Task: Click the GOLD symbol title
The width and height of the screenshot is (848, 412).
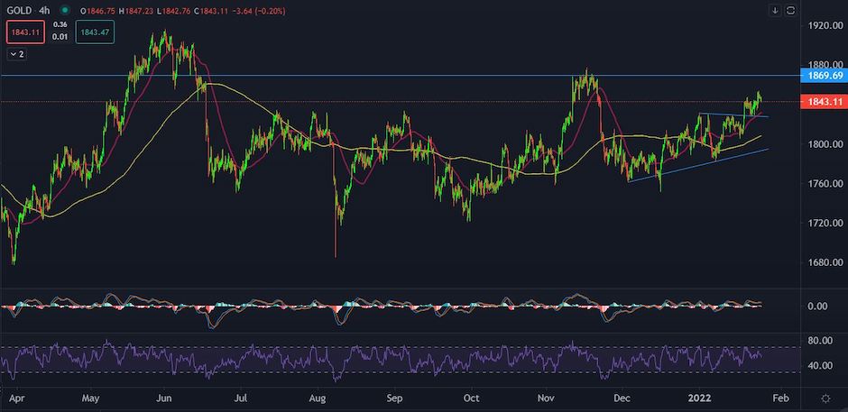Action: [19, 10]
